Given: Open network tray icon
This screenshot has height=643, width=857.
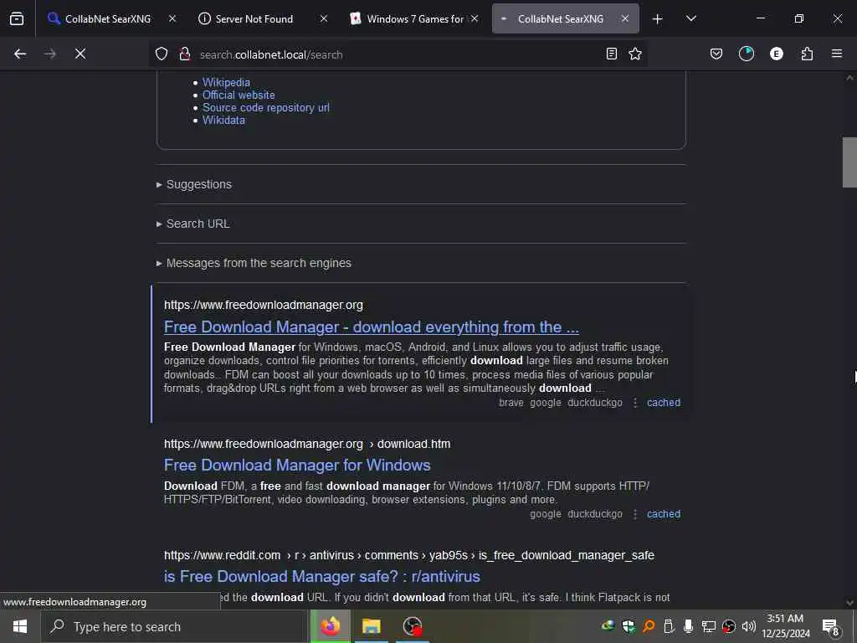Looking at the screenshot, I should [709, 626].
